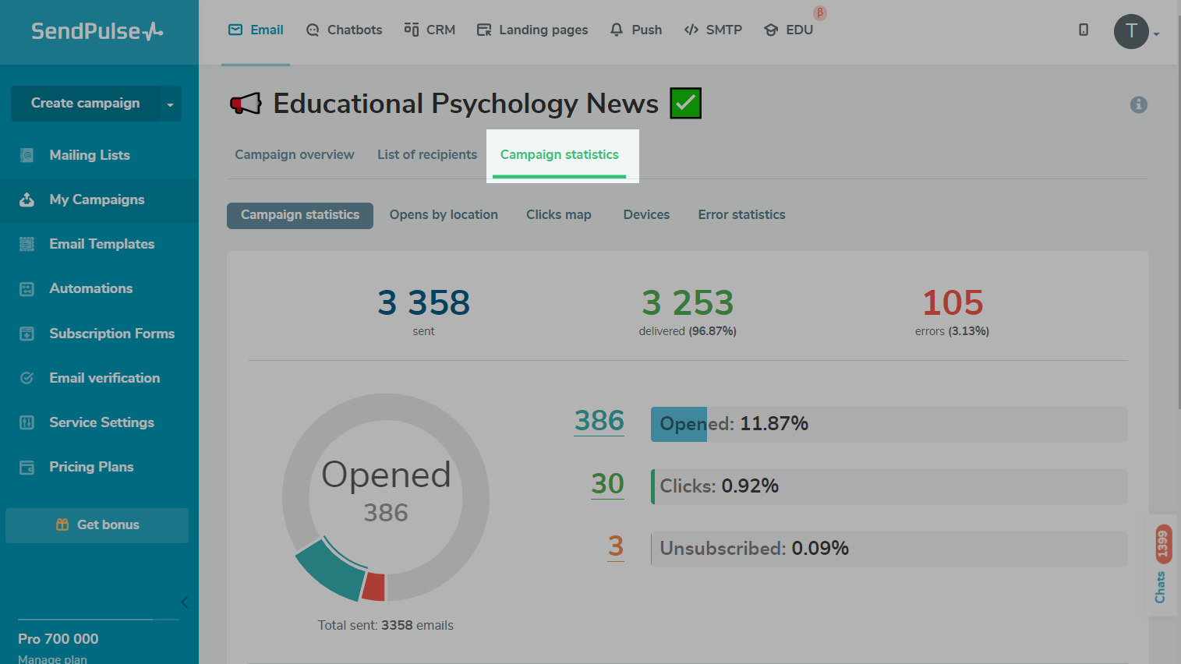This screenshot has height=664, width=1181.
Task: Click the 386 opened count link
Action: [599, 421]
